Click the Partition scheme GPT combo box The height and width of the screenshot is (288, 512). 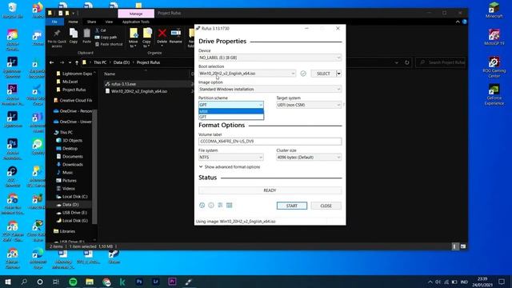pos(231,105)
